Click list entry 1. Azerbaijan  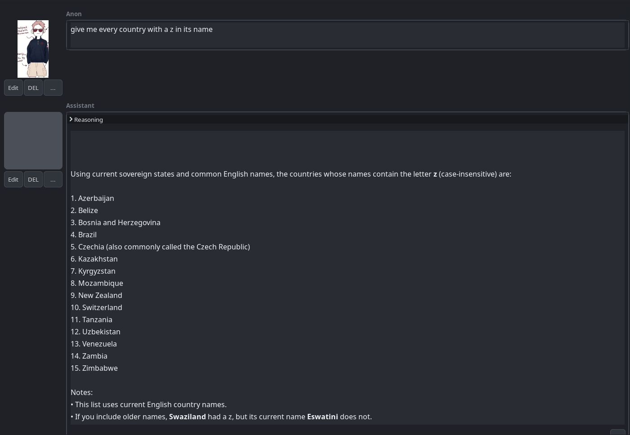(x=92, y=198)
